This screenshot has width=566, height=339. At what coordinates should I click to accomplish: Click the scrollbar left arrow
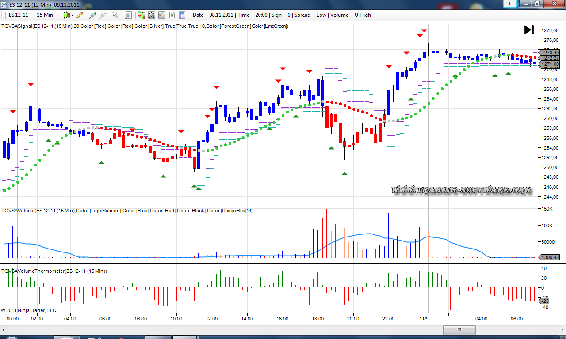pyautogui.click(x=4, y=330)
